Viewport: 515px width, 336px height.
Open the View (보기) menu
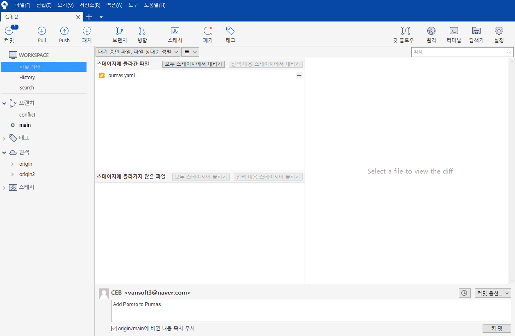click(66, 5)
